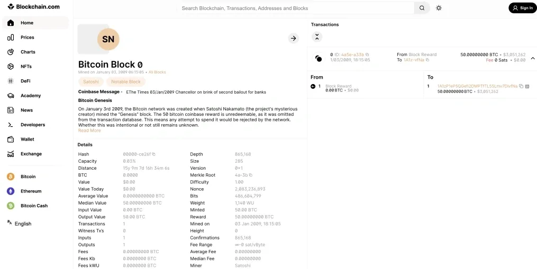
Task: Open transaction ID 4a5e-a33b link
Action: [x=353, y=54]
